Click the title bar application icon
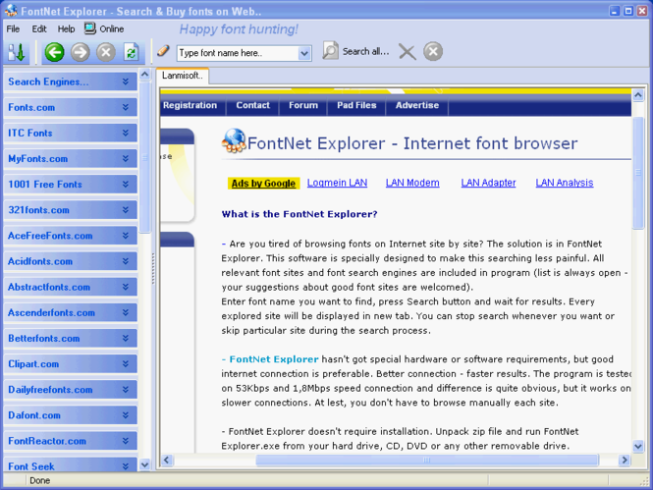Image resolution: width=653 pixels, height=490 pixels. coord(11,10)
